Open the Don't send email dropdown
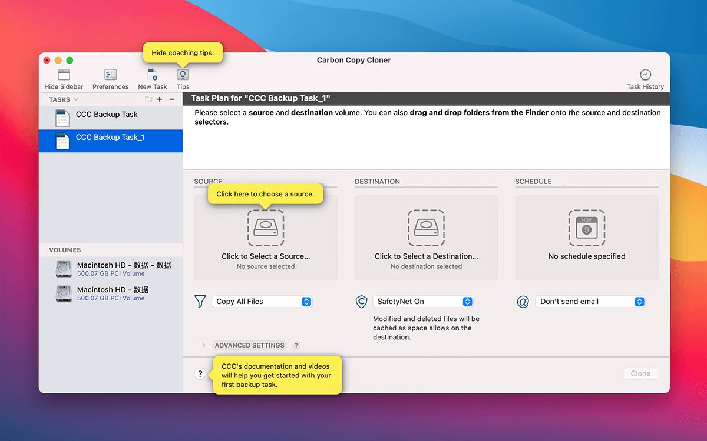This screenshot has width=707, height=441. [590, 302]
